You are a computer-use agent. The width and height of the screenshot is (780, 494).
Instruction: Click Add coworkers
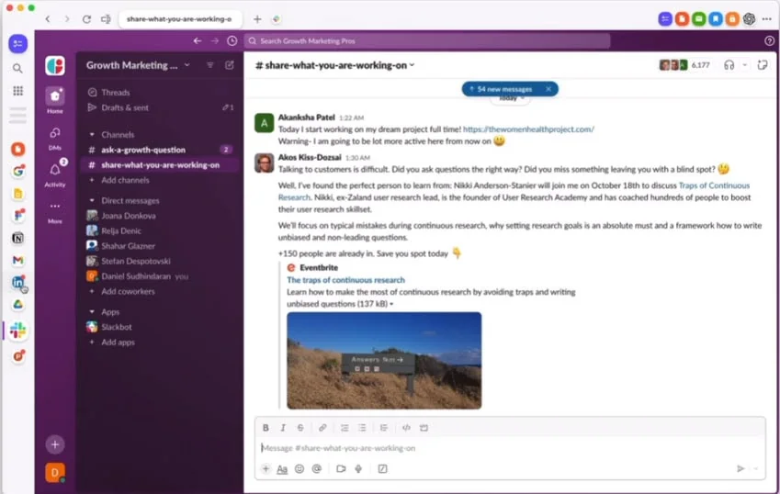(x=128, y=291)
